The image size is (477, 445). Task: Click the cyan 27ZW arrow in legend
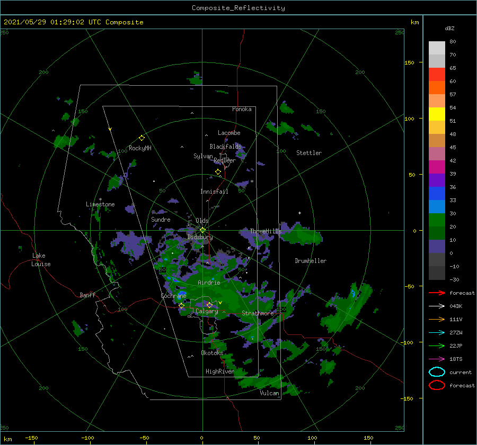click(437, 332)
